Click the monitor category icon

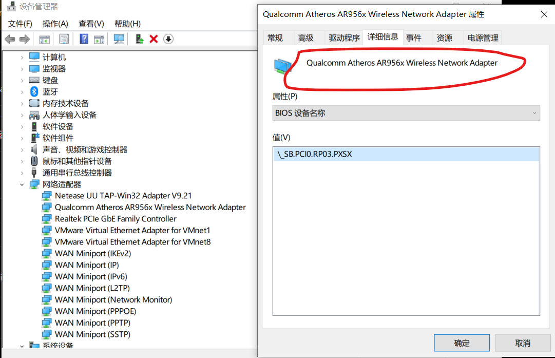click(x=34, y=68)
